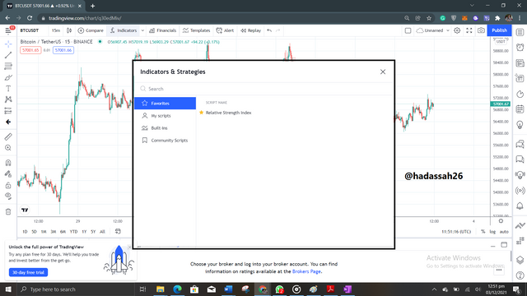Expand the Indicators favorites dropdown arrow
This screenshot has height=296, width=527.
[142, 30]
